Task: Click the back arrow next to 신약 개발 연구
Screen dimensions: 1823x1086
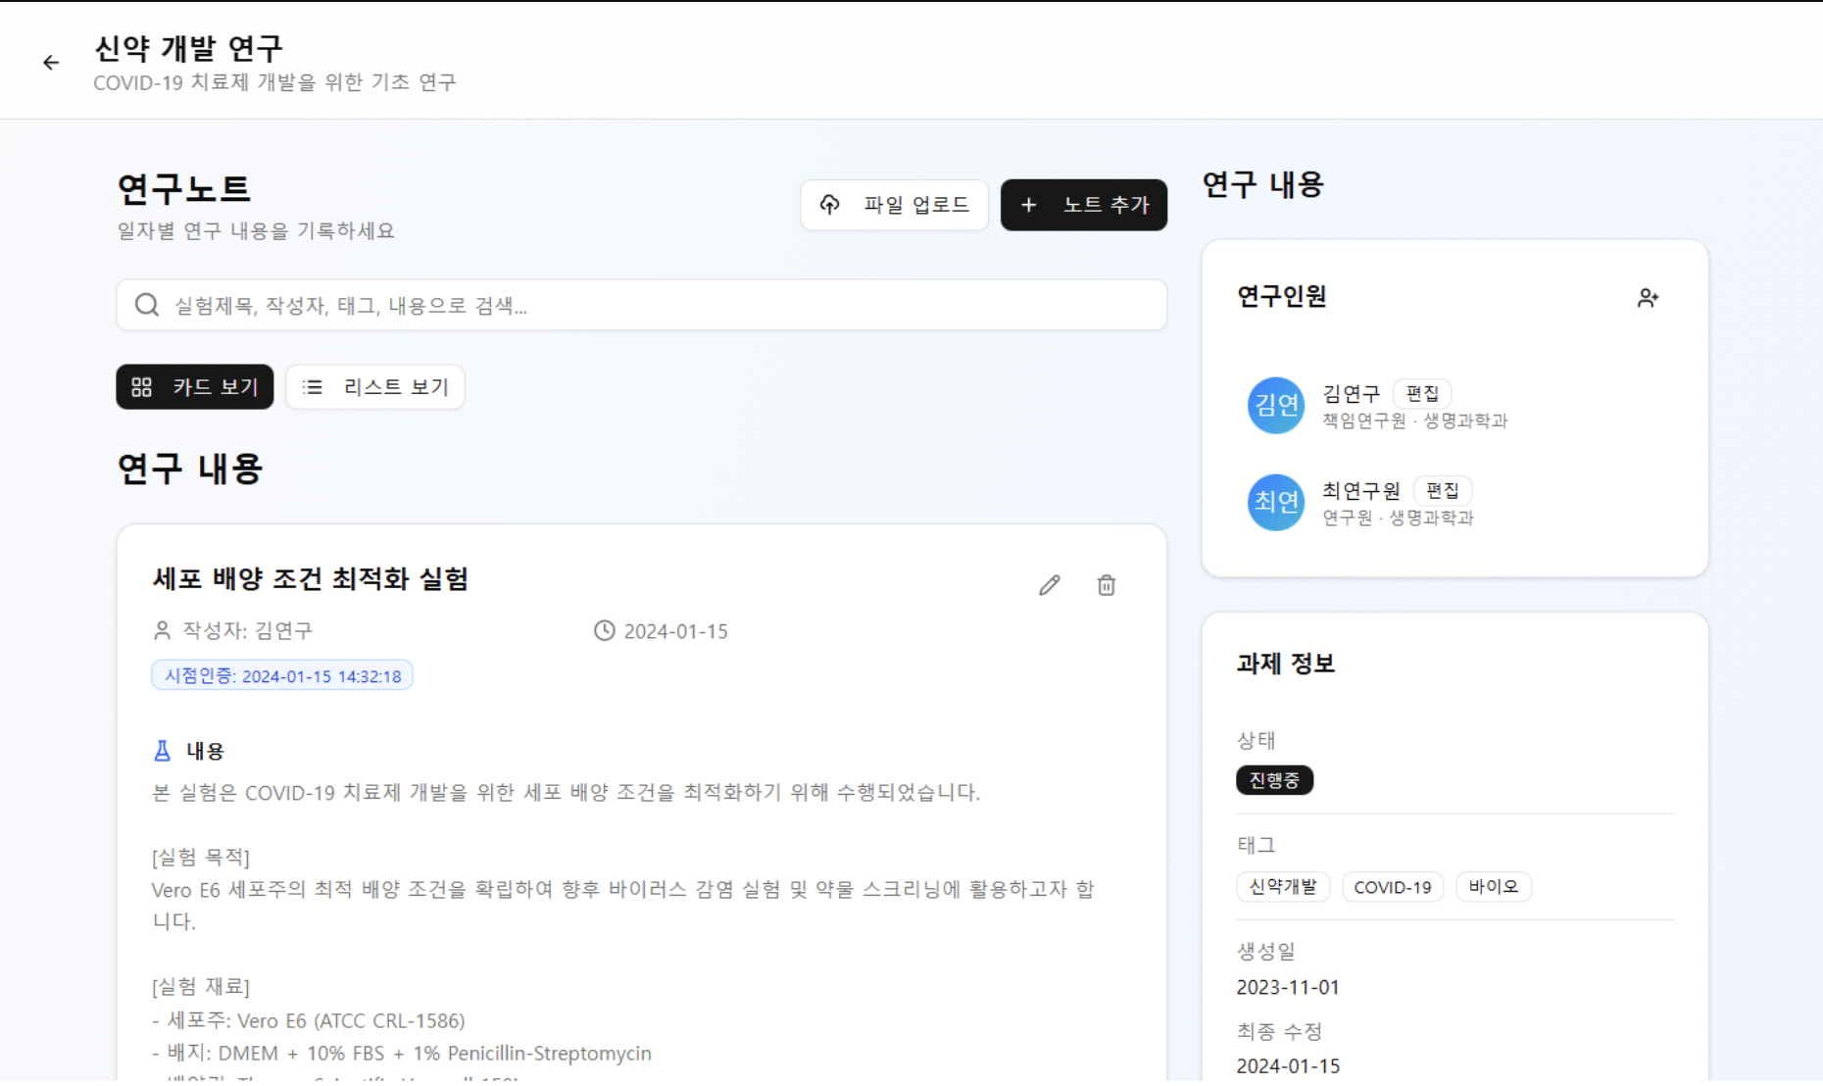Action: 50,62
